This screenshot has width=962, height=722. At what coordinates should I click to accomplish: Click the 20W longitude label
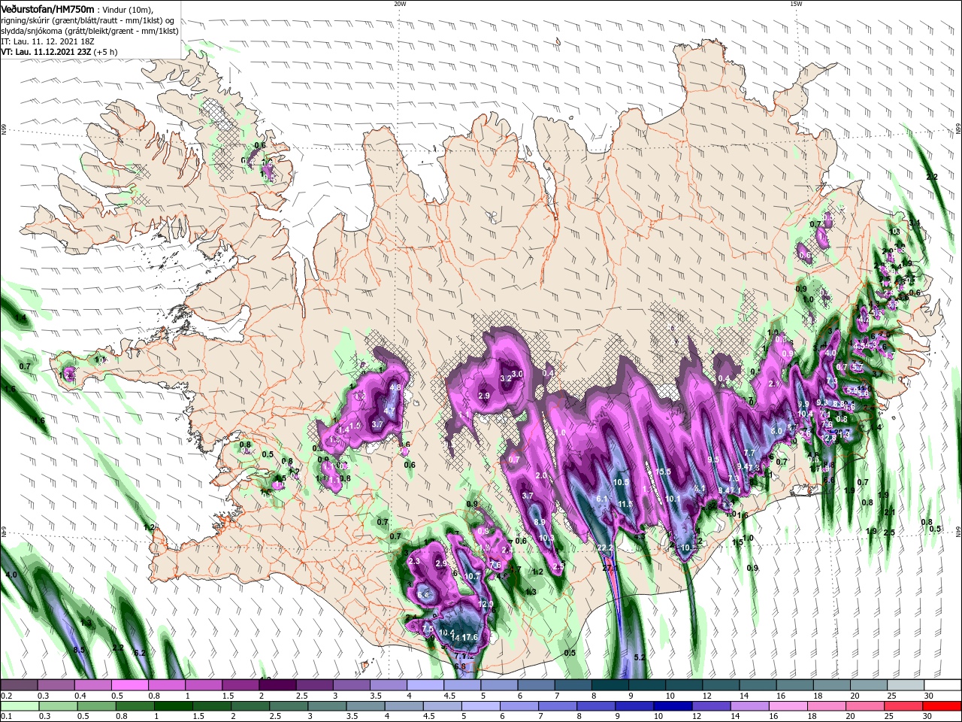[x=399, y=4]
